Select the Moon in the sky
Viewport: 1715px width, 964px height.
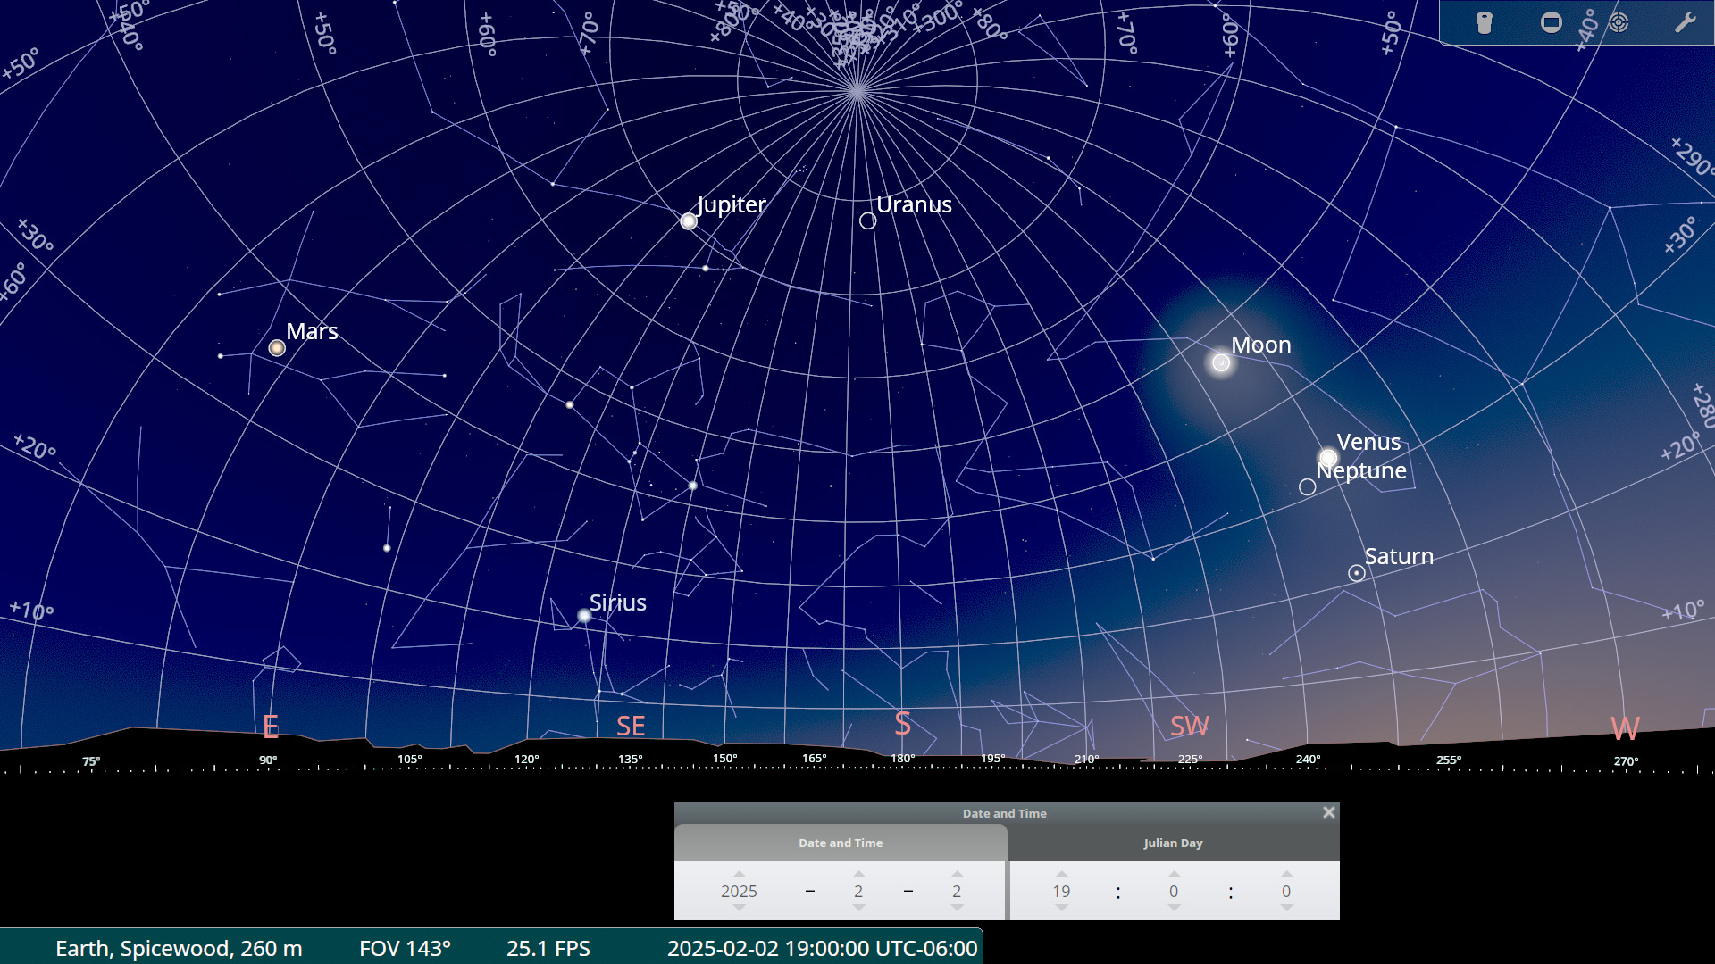(x=1221, y=362)
